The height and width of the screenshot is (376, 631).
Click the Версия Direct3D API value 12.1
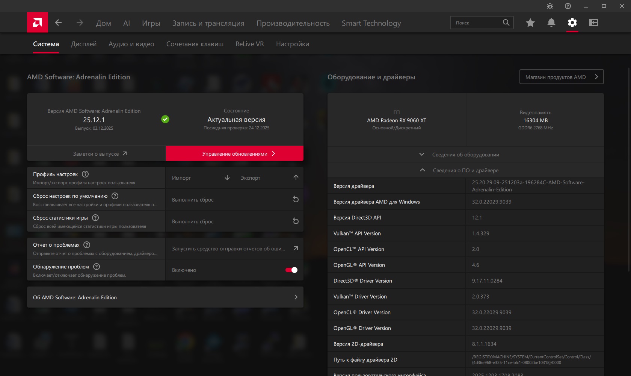click(x=477, y=217)
